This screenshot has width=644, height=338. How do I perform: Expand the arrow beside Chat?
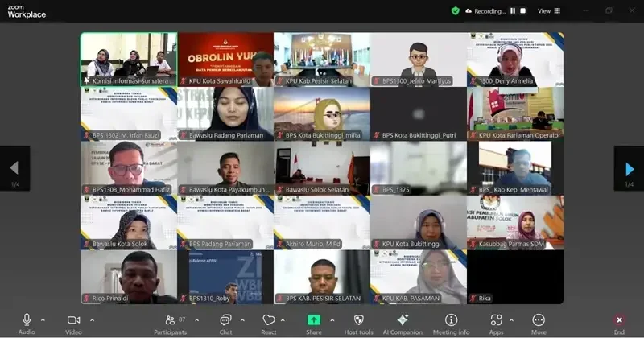click(242, 320)
